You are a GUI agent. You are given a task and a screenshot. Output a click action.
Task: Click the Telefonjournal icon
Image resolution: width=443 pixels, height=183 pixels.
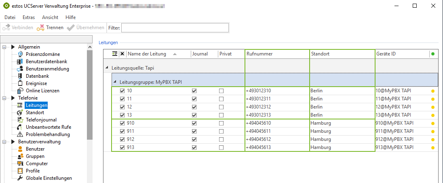20,120
